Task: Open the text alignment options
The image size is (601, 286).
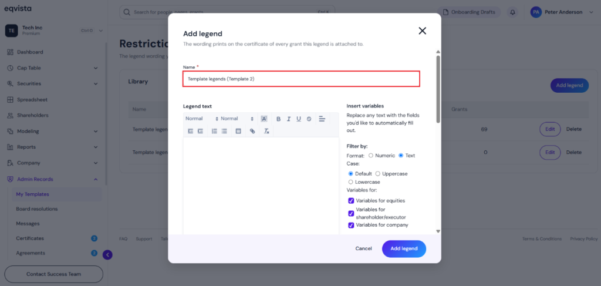Action: [322, 119]
